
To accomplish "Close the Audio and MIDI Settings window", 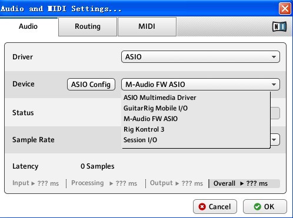I will (285, 8).
